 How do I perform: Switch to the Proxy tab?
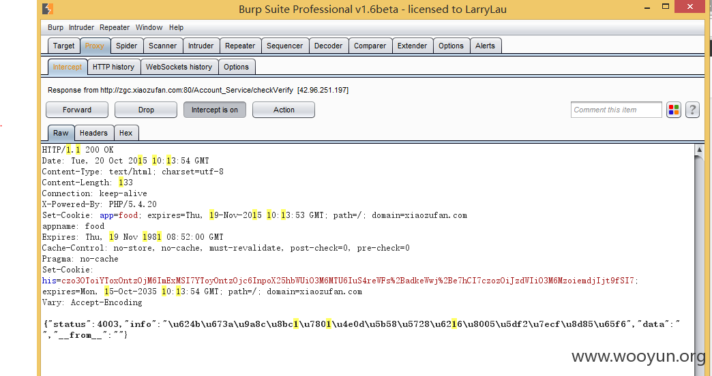[x=94, y=46]
